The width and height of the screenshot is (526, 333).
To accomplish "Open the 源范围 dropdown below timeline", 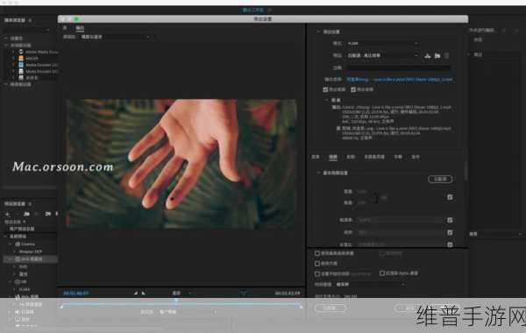I will click(188, 312).
